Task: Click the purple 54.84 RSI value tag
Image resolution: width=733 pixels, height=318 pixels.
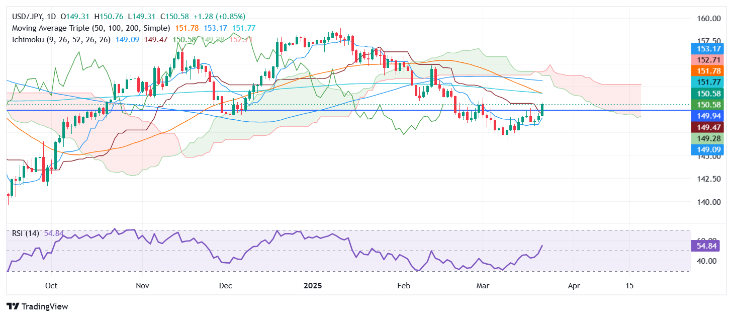Action: 707,246
